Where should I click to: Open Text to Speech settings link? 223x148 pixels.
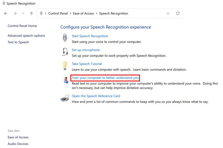coord(18,42)
